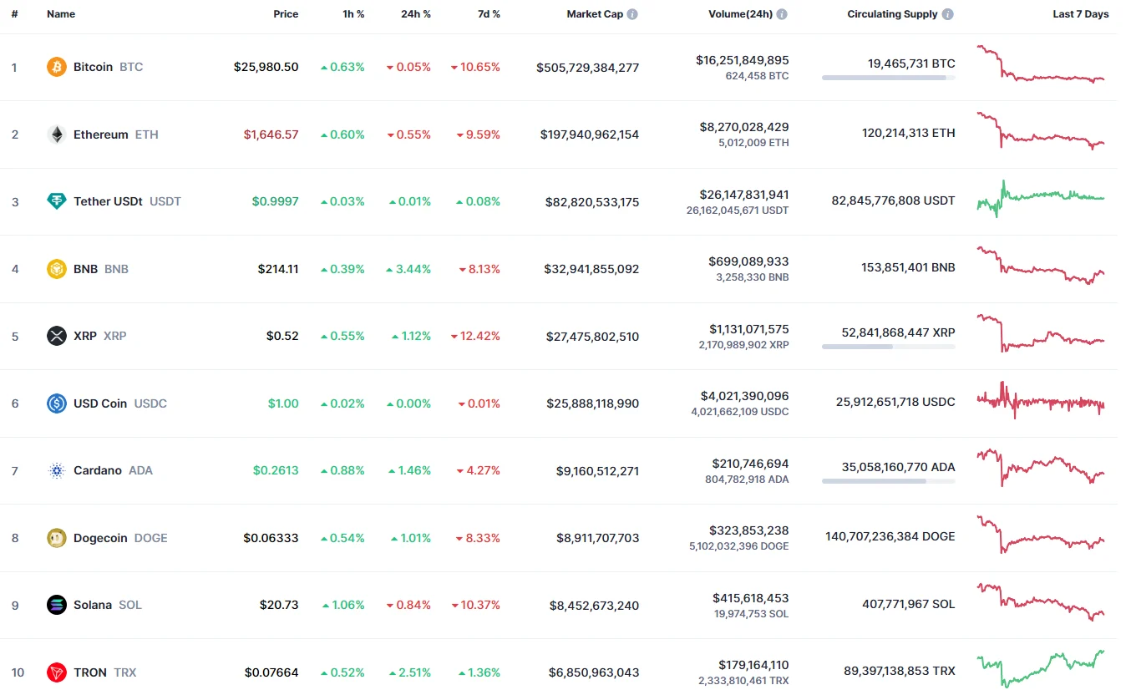Select the Tether USDt logo icon

click(55, 201)
